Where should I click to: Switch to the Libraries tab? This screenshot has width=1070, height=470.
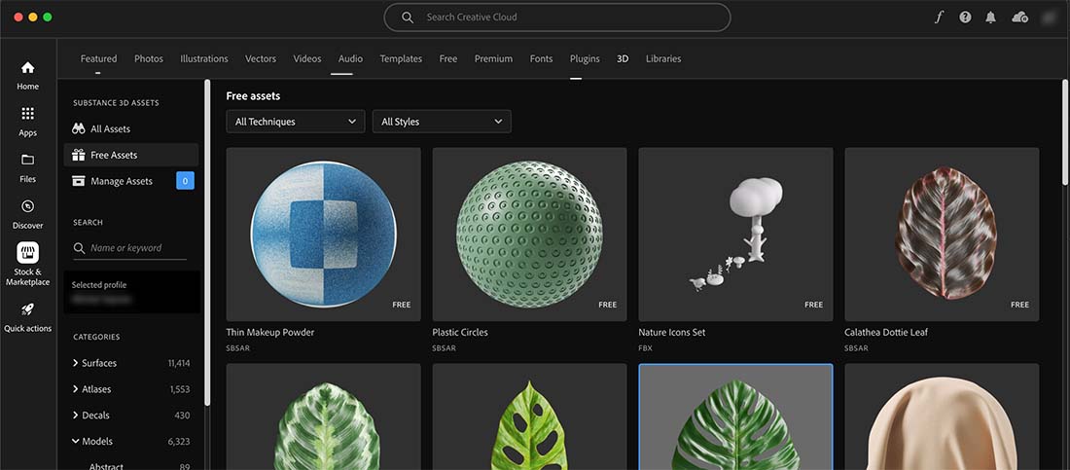pyautogui.click(x=663, y=58)
